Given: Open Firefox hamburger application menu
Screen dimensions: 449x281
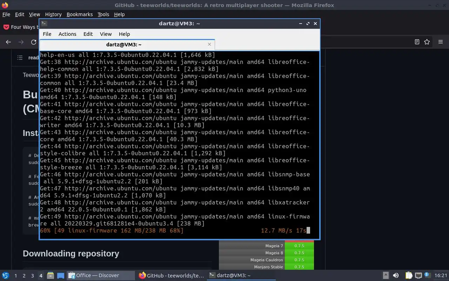Looking at the screenshot, I should 441,42.
